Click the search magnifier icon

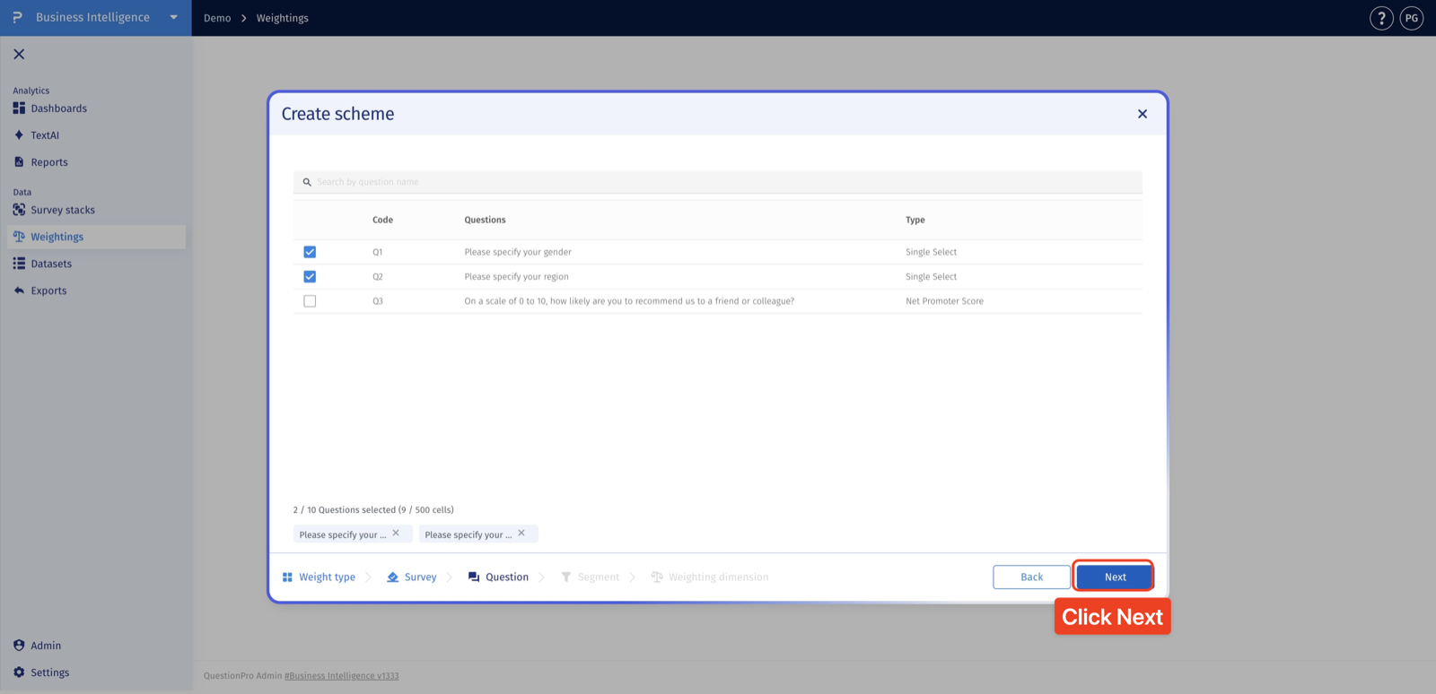(x=307, y=182)
